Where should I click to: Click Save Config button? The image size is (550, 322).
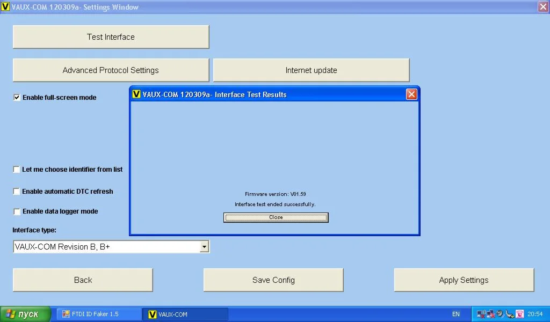tap(273, 280)
